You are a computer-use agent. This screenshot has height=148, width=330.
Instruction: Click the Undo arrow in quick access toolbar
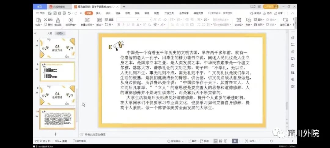(x=68, y=13)
